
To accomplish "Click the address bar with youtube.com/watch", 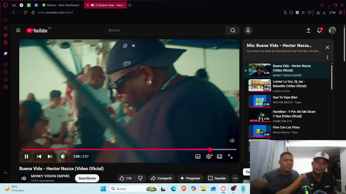I will (55, 12).
